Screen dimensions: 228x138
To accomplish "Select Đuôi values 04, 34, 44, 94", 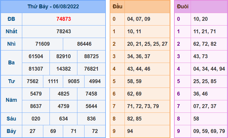I will 209,69.
